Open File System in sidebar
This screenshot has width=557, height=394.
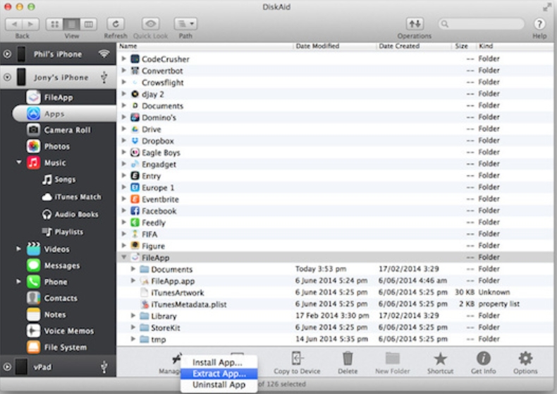[58, 347]
